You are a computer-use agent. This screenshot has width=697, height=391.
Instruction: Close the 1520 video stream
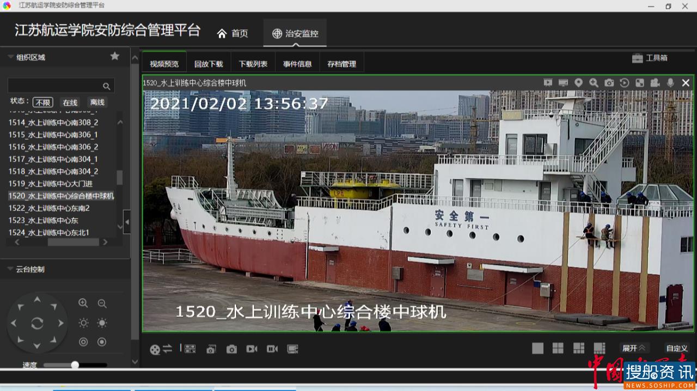click(x=686, y=83)
